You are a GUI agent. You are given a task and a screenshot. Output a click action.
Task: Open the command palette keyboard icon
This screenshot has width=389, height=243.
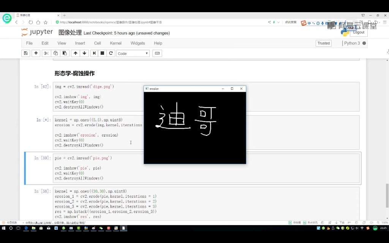click(157, 53)
